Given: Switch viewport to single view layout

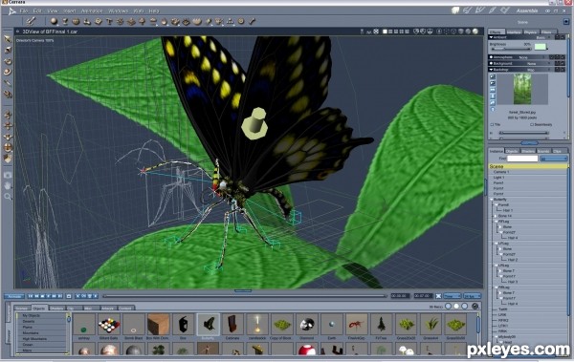Looking at the screenshot, I should pyautogui.click(x=385, y=32).
